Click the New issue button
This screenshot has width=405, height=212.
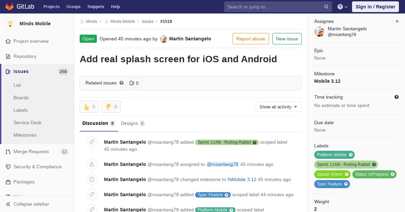[x=287, y=39]
